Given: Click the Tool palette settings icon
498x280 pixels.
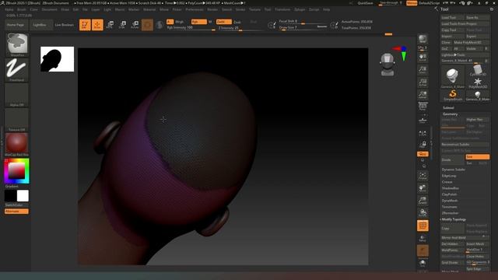Looking at the screenshot, I should coord(492,9).
